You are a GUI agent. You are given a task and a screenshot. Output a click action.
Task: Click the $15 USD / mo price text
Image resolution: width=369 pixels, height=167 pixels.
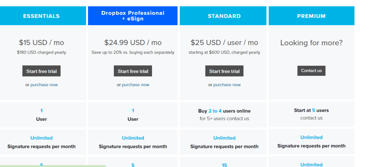pos(41,42)
